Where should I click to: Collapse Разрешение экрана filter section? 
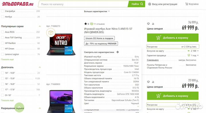pyautogui.click(x=40, y=108)
